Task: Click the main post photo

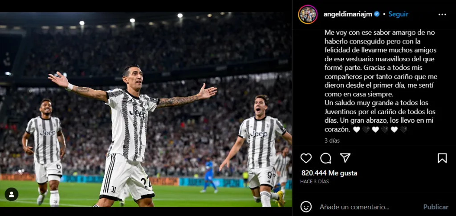Action: click(146, 109)
